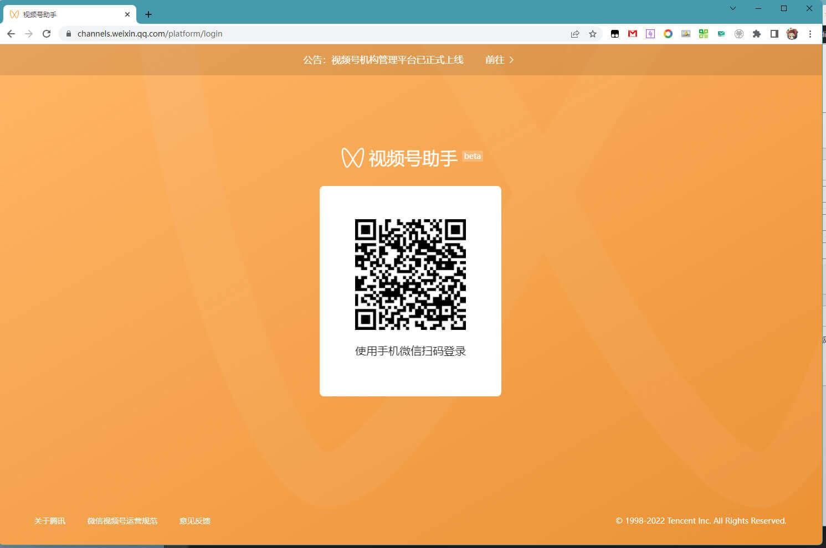The image size is (826, 548).
Task: Go back to the previous page
Action: pyautogui.click(x=11, y=34)
